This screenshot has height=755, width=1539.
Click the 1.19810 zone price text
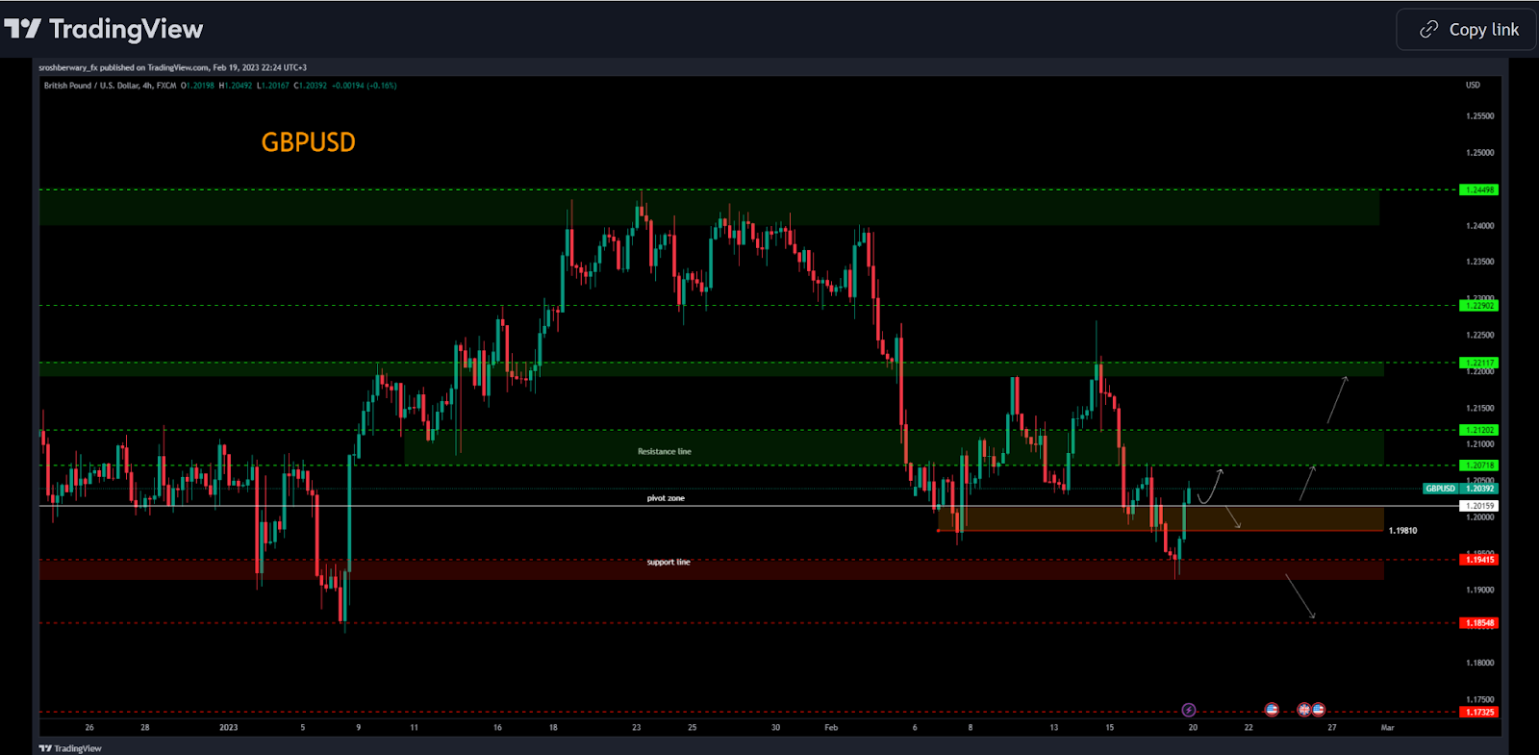click(x=1402, y=531)
